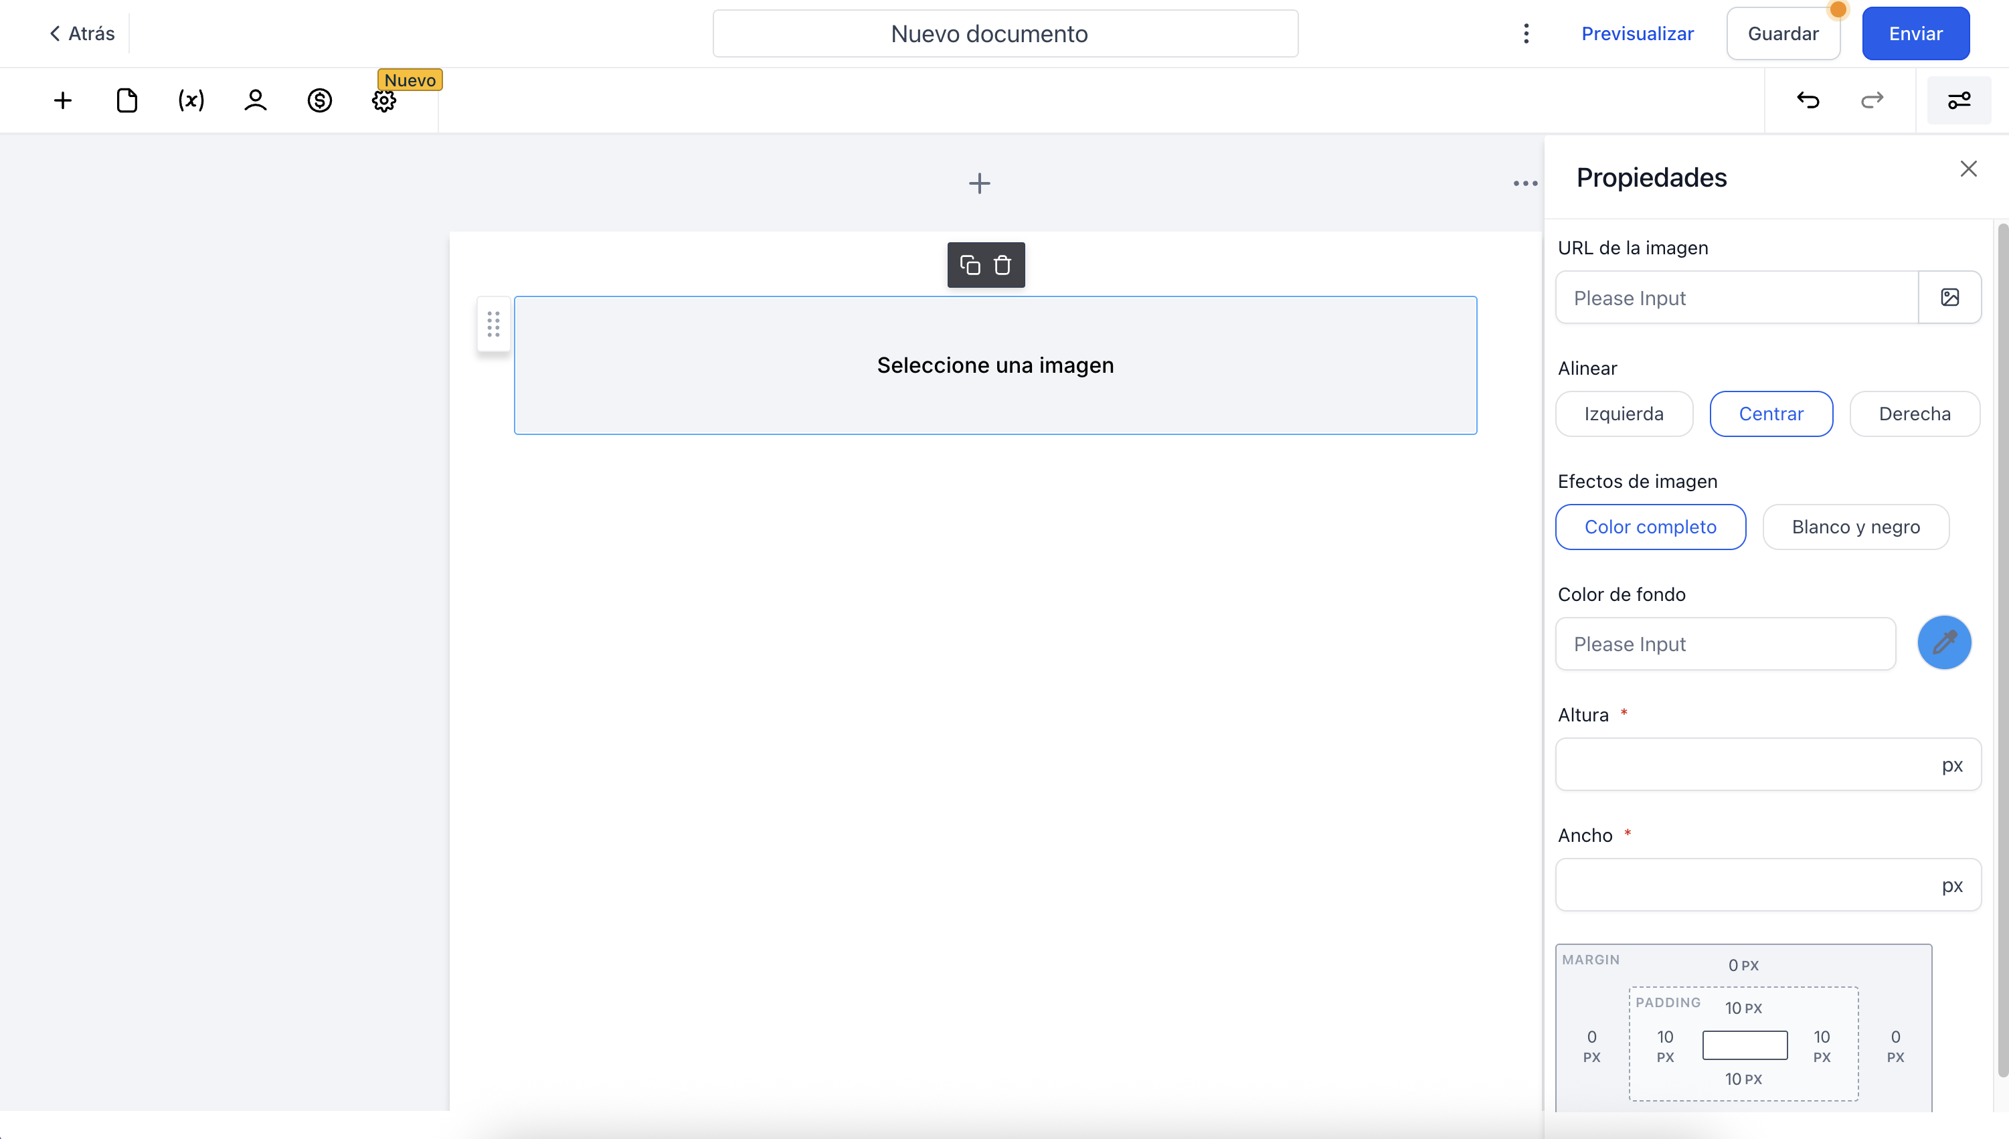The height and width of the screenshot is (1139, 2009).
Task: Choose the Blanco y negro effect
Action: 1856,527
